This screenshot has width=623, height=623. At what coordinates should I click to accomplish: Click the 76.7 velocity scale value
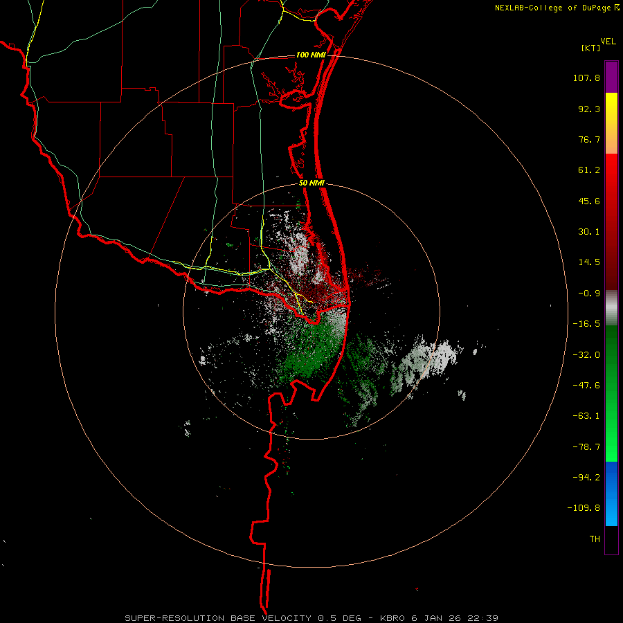[589, 139]
